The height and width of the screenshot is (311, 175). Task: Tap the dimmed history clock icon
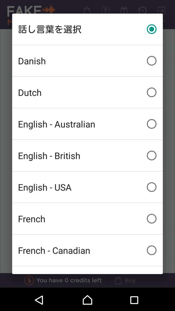pos(142,11)
